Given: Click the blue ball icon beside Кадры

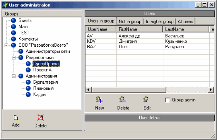Looking at the screenshot, I should (28, 95).
